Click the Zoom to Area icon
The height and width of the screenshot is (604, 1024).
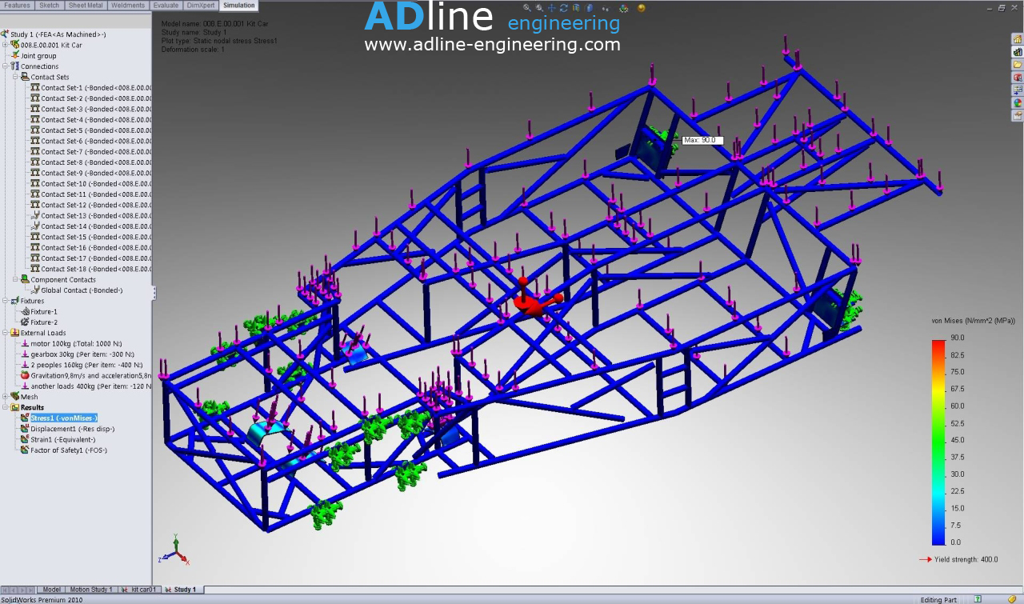pos(539,7)
